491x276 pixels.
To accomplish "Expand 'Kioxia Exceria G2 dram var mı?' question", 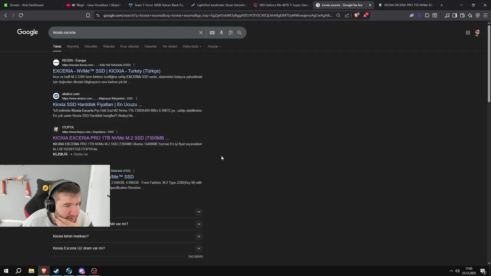I will pyautogui.click(x=128, y=248).
